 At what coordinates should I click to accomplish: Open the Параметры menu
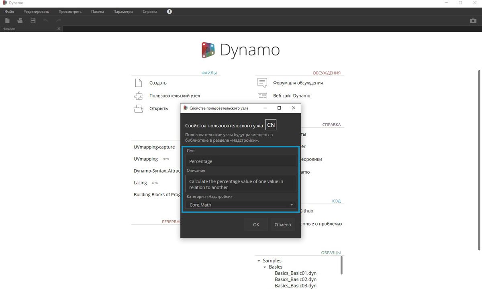click(x=123, y=12)
